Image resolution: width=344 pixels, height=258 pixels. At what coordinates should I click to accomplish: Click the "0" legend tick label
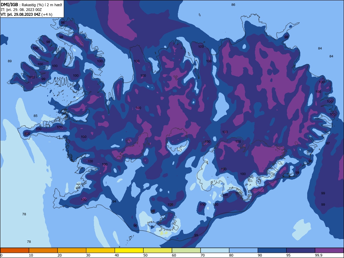(x=1, y=255)
